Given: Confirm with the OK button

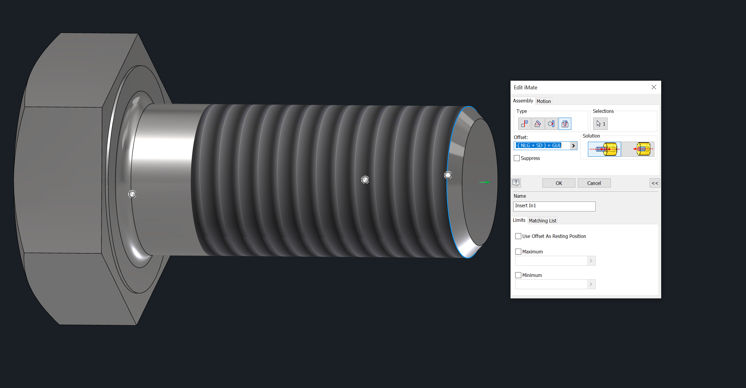Looking at the screenshot, I should [559, 183].
